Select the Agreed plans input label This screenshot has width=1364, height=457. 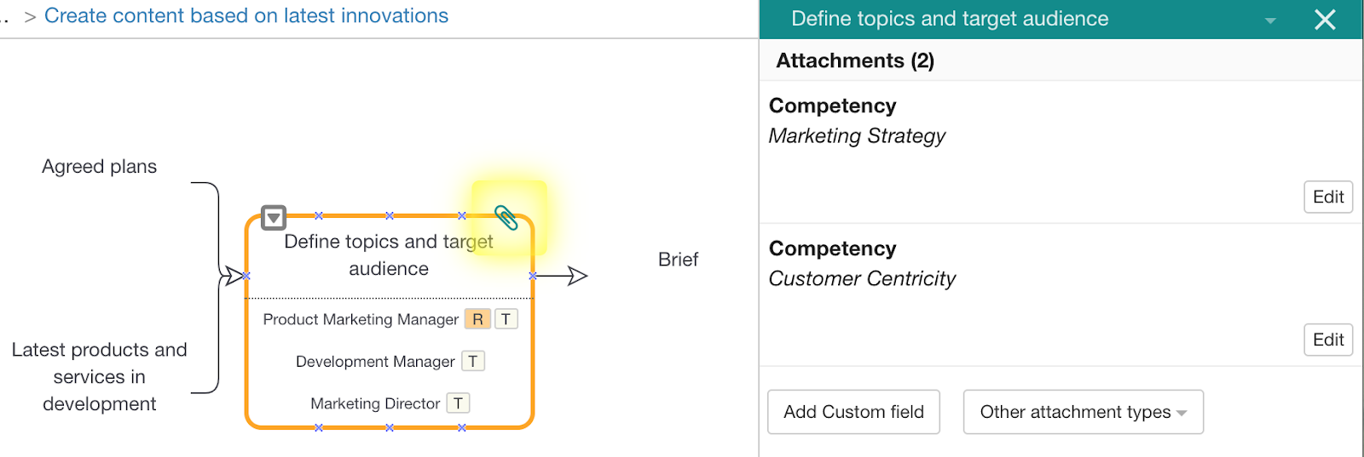click(99, 167)
